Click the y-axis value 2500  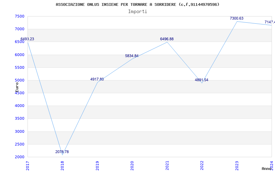point(20,144)
